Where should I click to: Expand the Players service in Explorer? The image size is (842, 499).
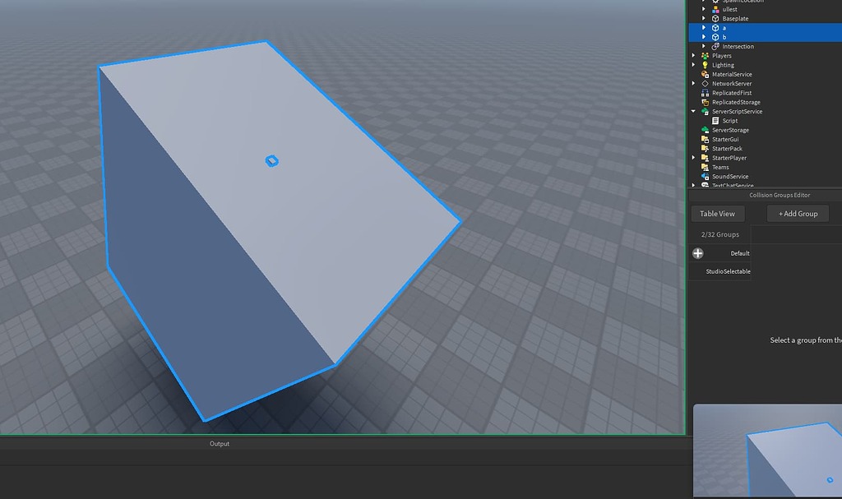pyautogui.click(x=693, y=55)
